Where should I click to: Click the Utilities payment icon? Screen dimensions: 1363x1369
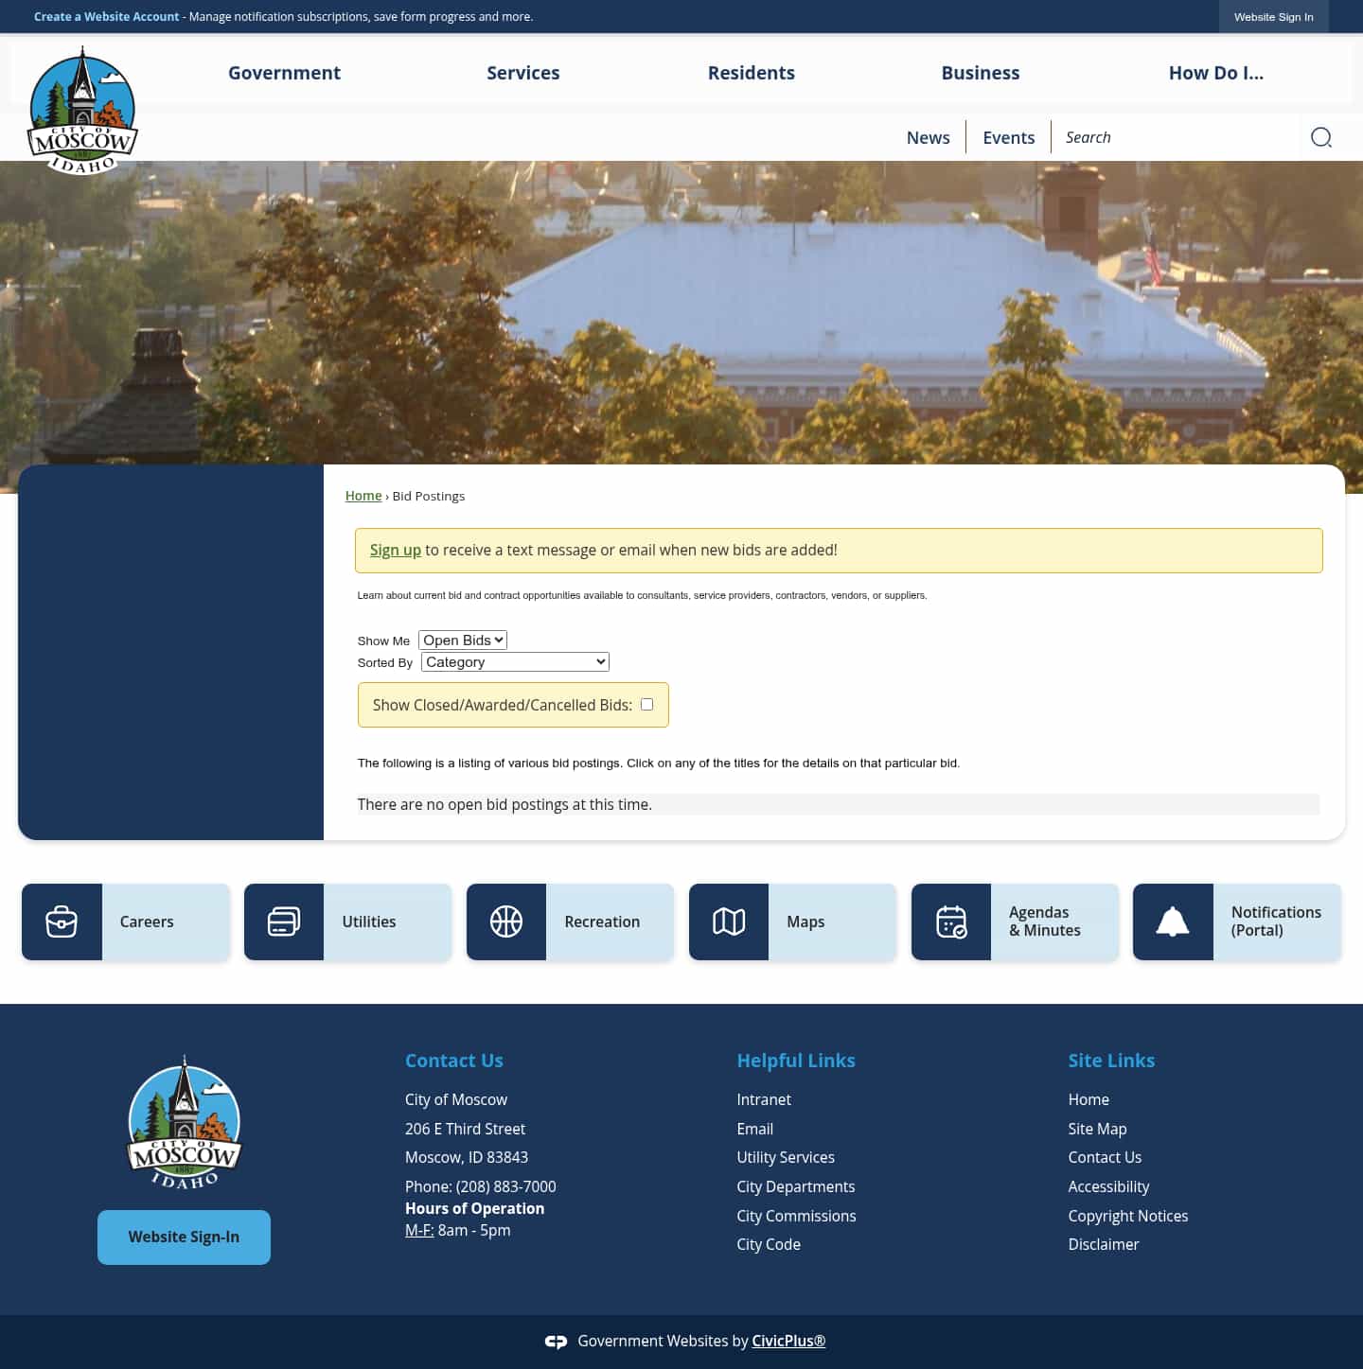click(285, 921)
